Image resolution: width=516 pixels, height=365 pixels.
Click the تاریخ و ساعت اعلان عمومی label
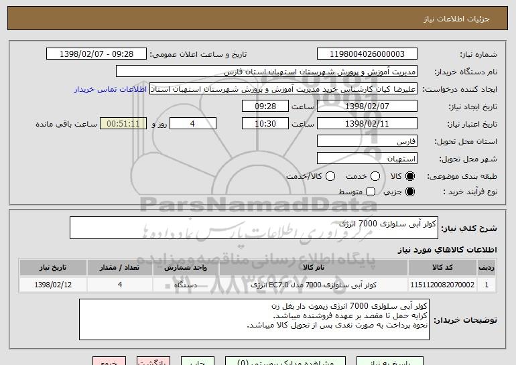tap(198, 54)
